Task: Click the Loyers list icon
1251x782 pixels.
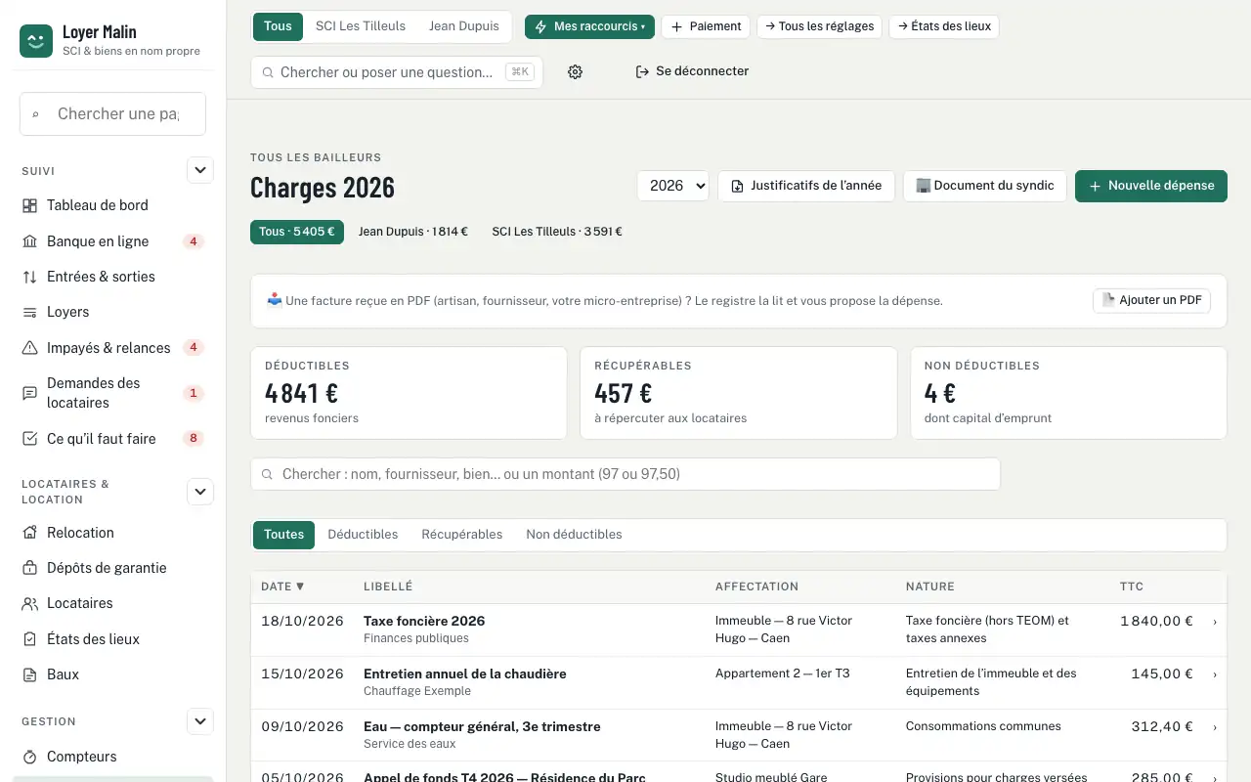Action: click(29, 312)
